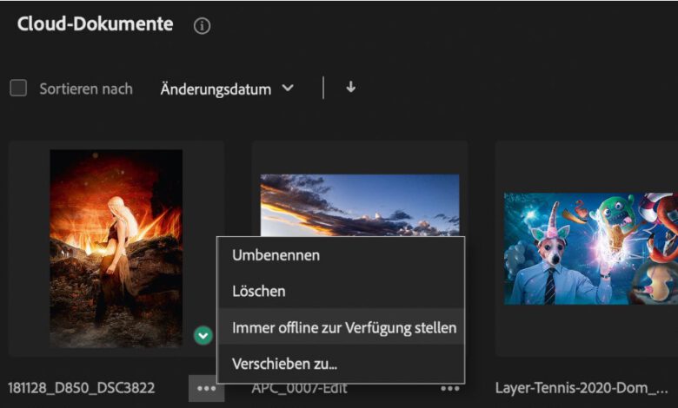Click file name 181128_D850_DSC3822
This screenshot has height=408, width=678.
[82, 388]
